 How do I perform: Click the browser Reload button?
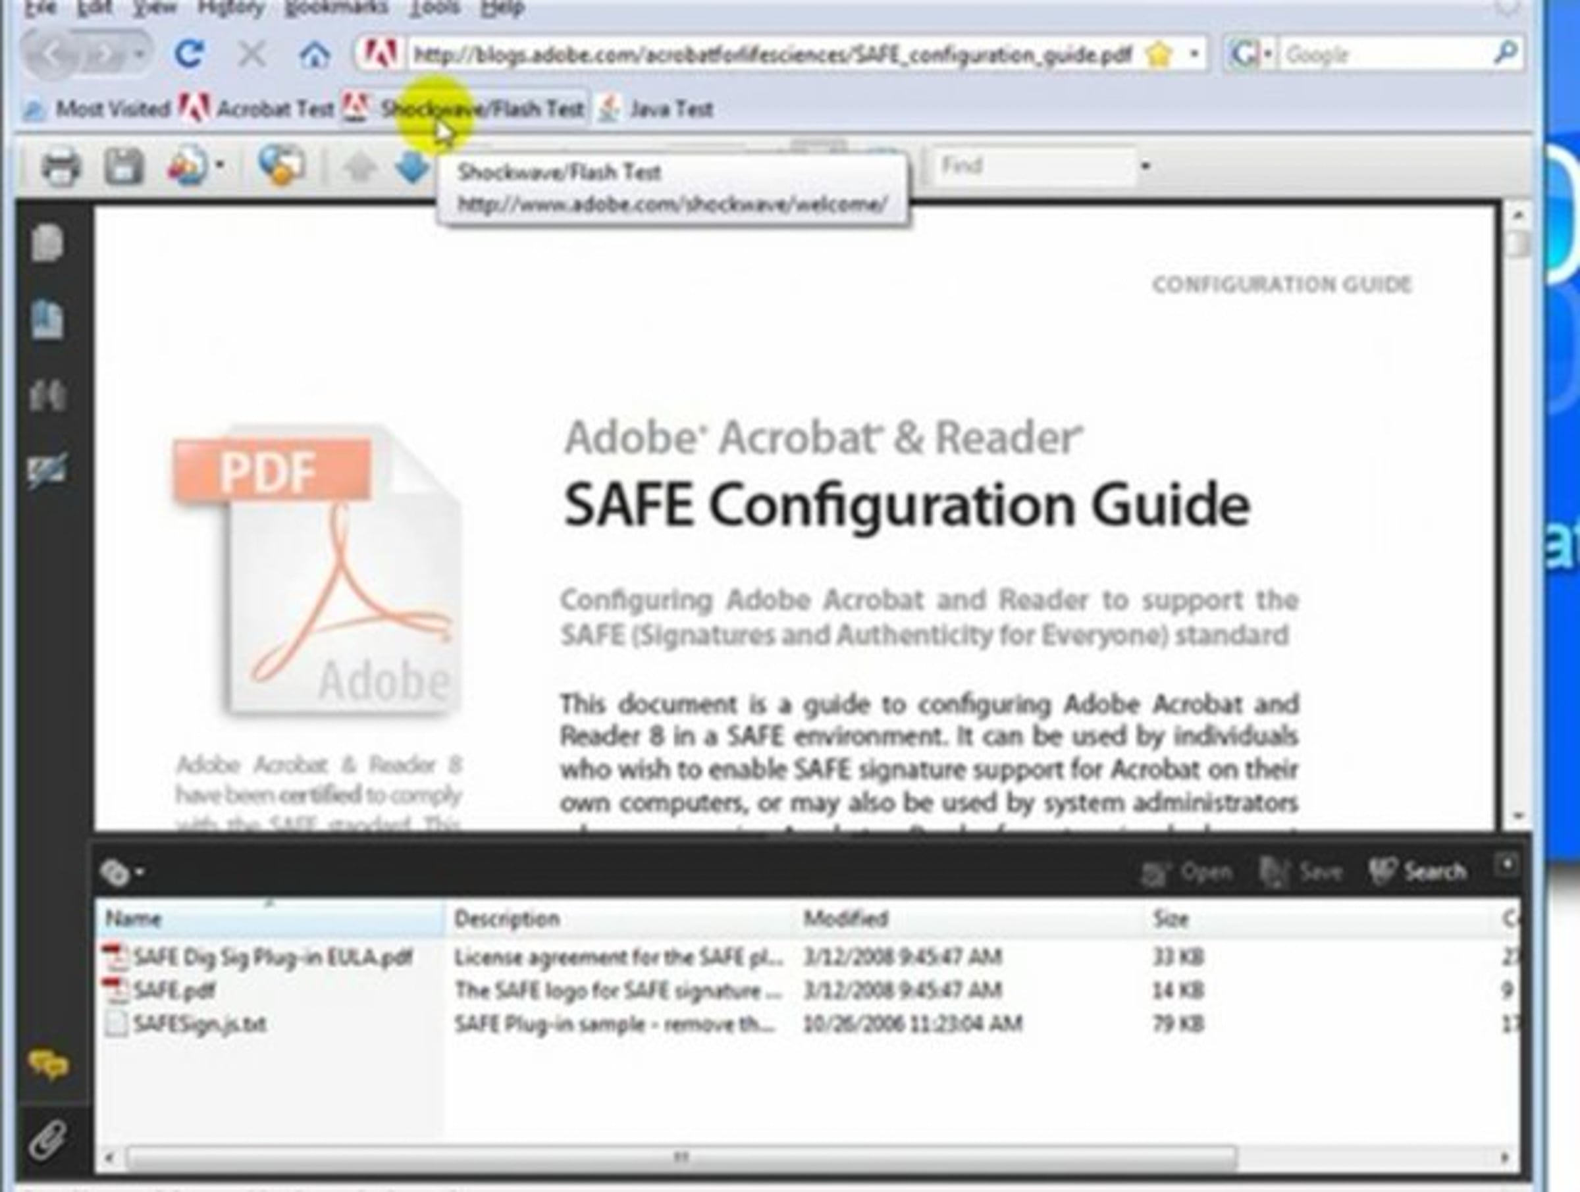coord(188,54)
